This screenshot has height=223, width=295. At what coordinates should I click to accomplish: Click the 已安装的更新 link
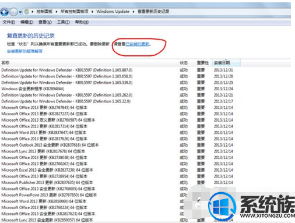click(x=138, y=44)
